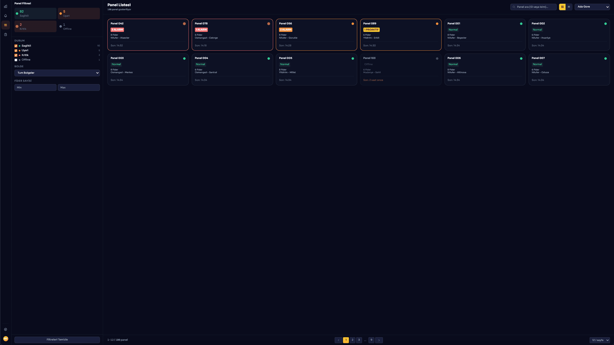Screen dimensions: 614x345
Task: Go to page 3 of panel list
Action: tap(359, 340)
